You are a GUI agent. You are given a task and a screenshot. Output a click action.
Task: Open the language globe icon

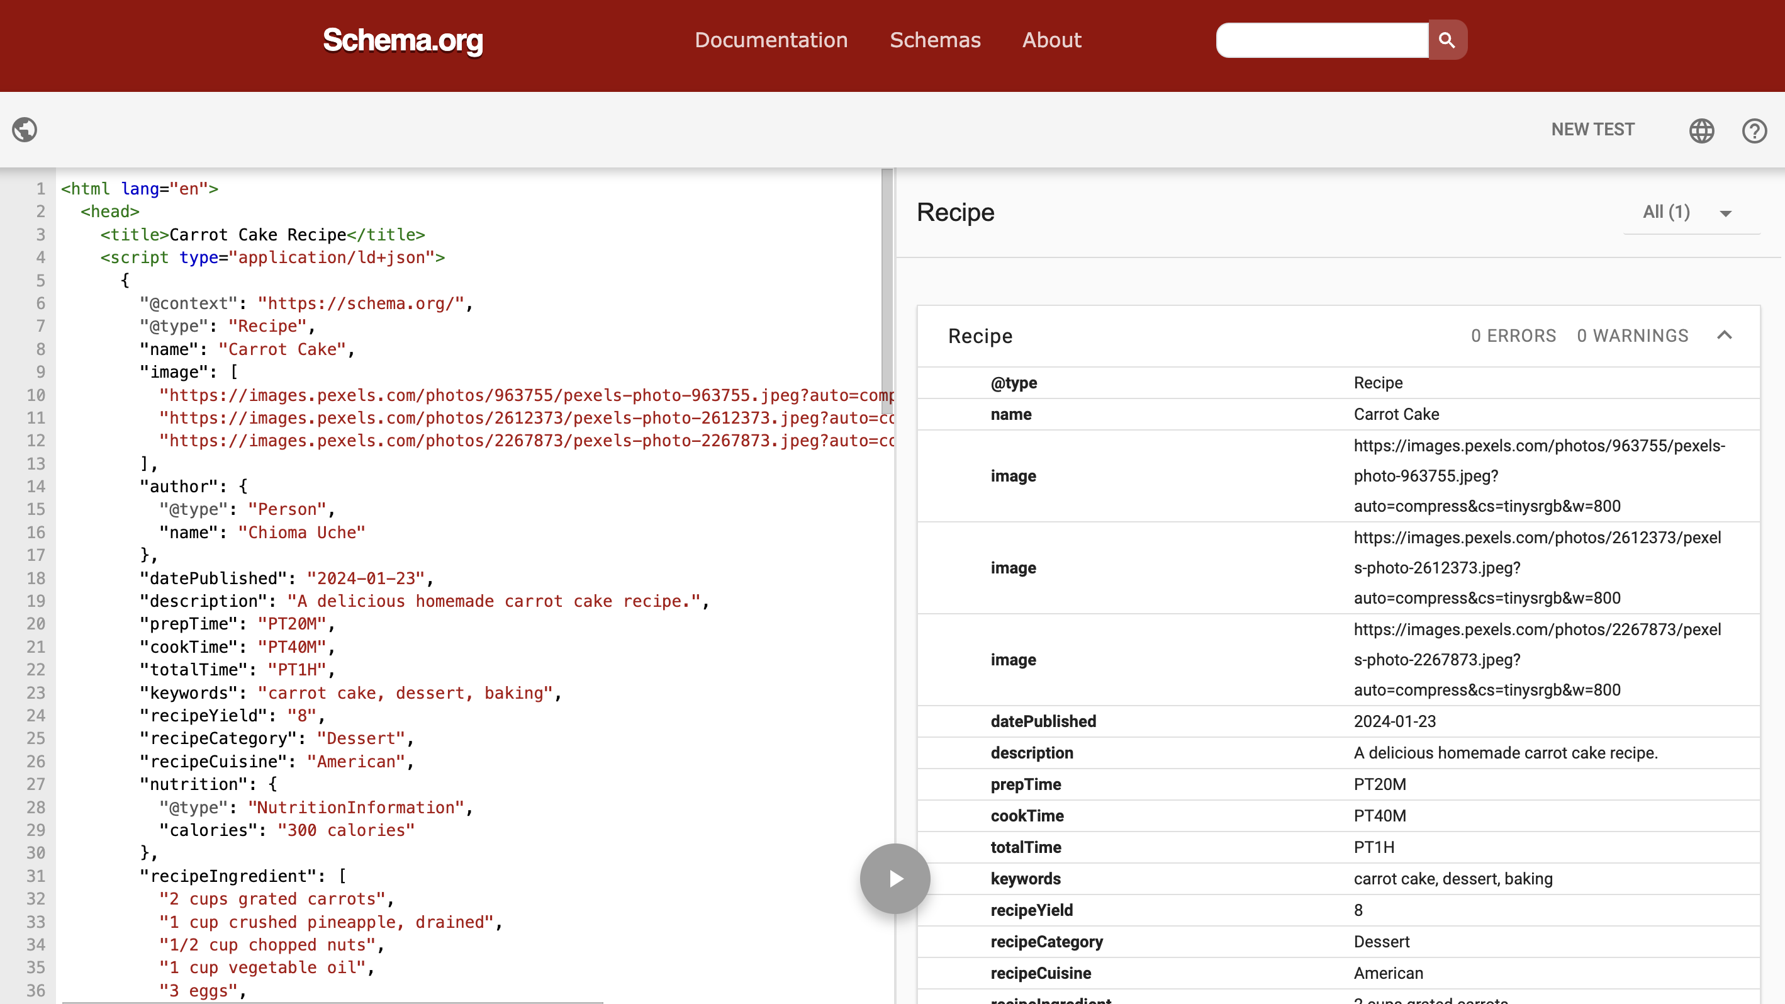1701,130
